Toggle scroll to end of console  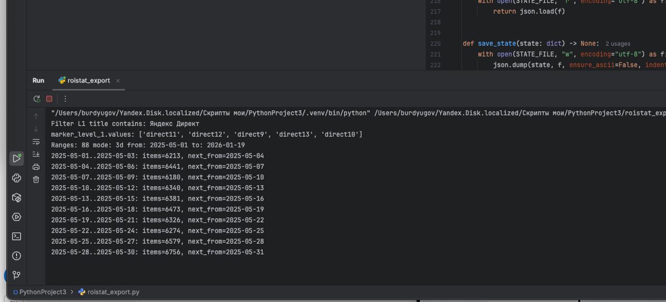coord(36,154)
